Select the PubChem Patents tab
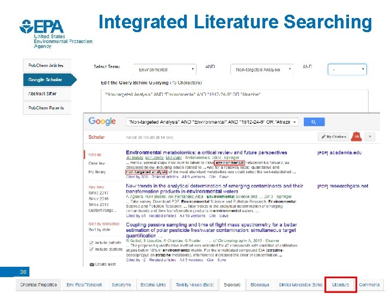The height and width of the screenshot is (294, 392). click(x=47, y=108)
